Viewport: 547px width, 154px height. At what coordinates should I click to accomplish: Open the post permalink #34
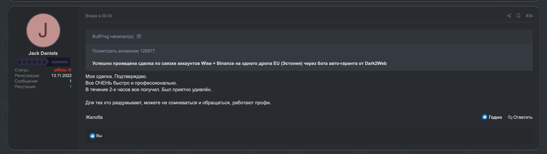529,16
